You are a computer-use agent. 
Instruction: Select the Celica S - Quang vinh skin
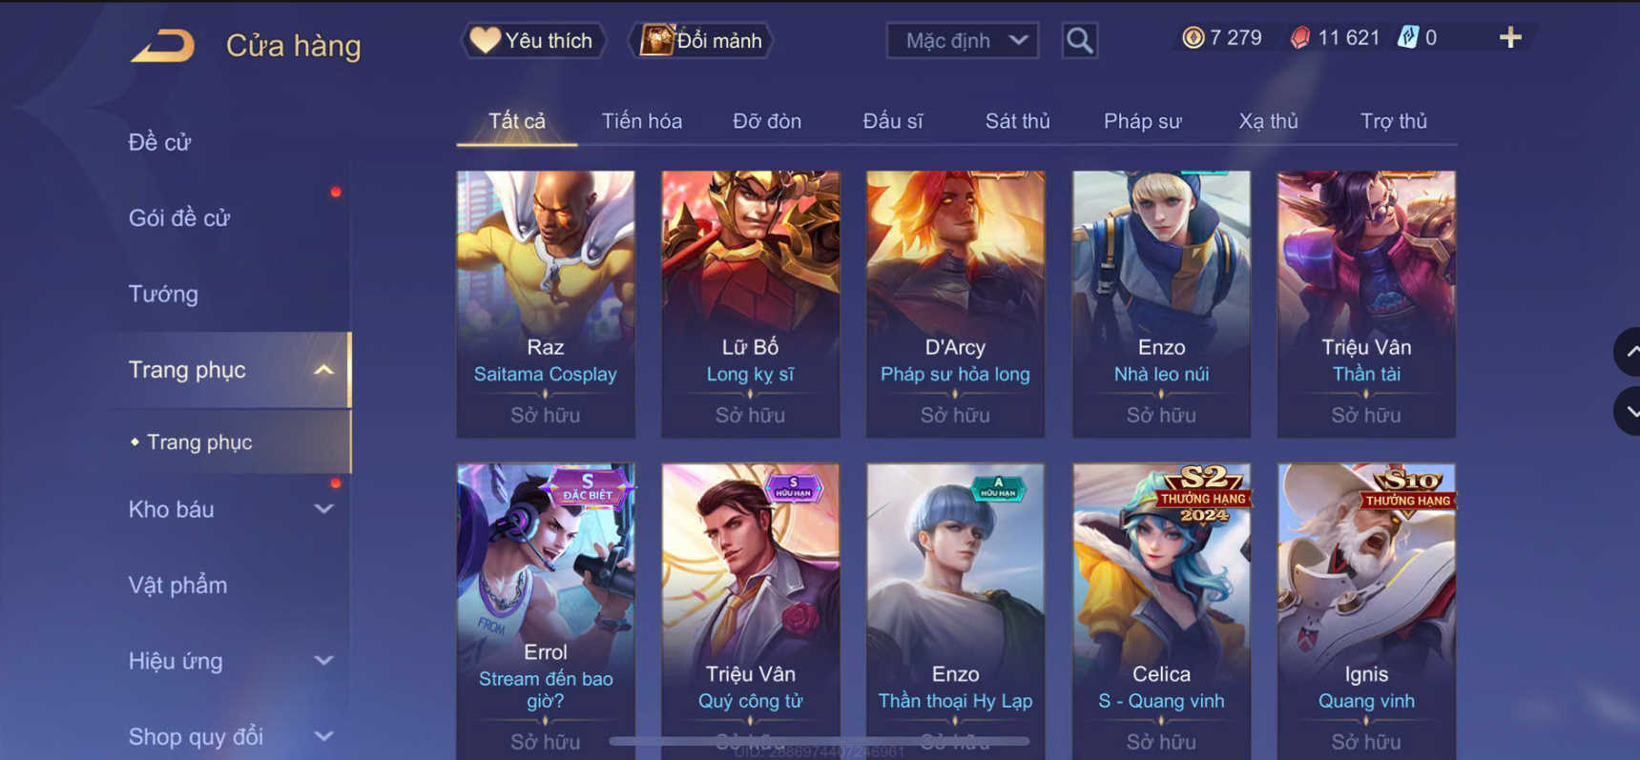[1161, 610]
